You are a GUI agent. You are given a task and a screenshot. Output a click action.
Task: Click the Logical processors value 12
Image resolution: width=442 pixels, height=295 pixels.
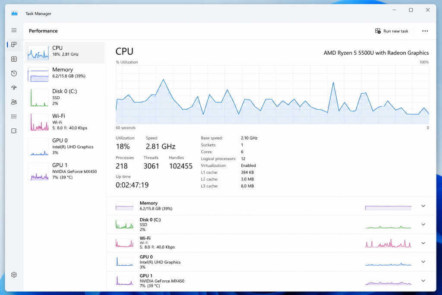(x=243, y=159)
